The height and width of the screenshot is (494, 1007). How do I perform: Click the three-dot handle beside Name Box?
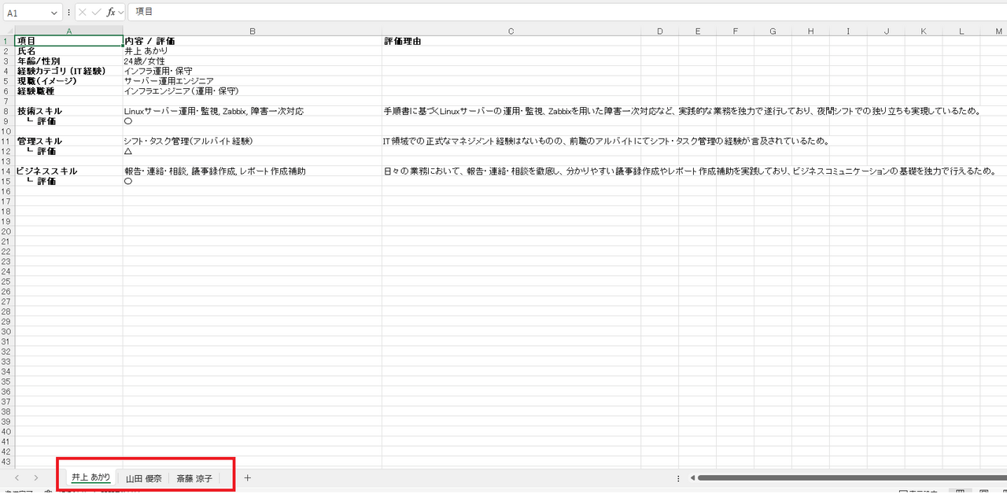point(69,13)
